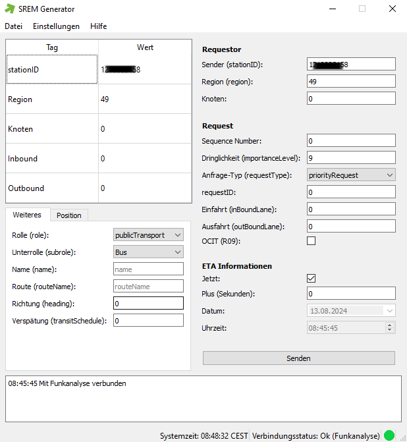Click the Inbound tag cell
407x442 pixels.
(x=52, y=158)
